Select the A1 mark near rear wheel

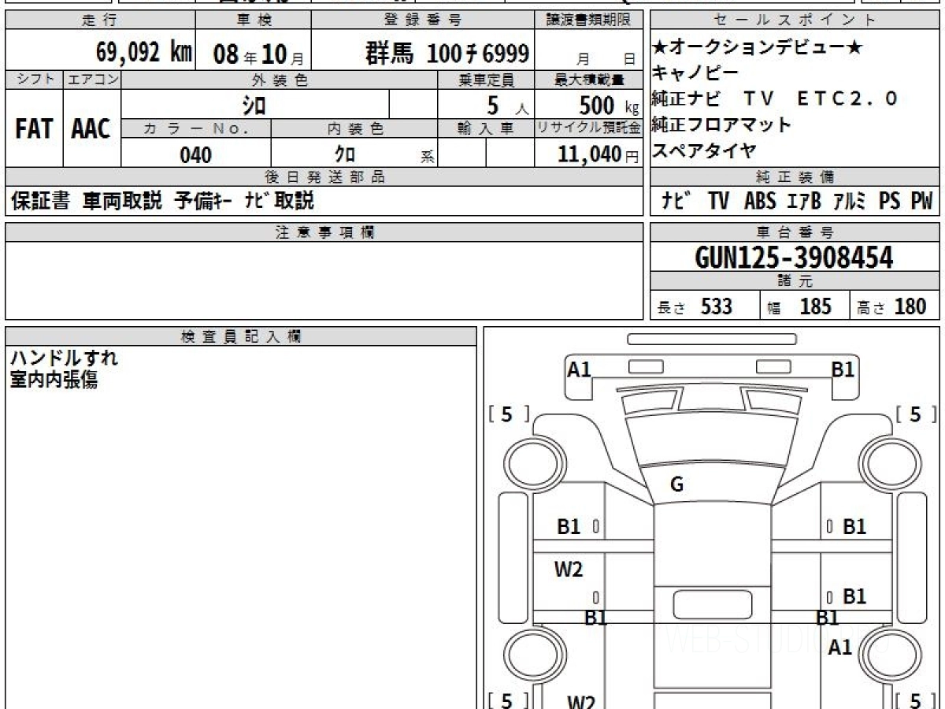coord(841,648)
